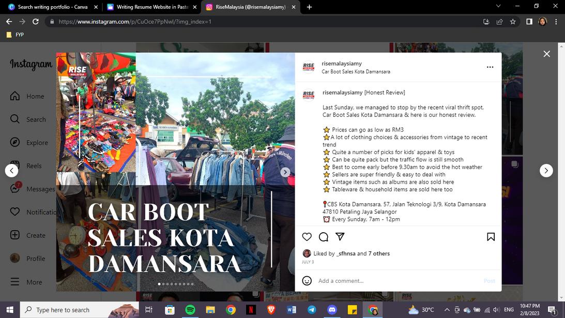Click the share page icon in the address bar

pos(499,22)
